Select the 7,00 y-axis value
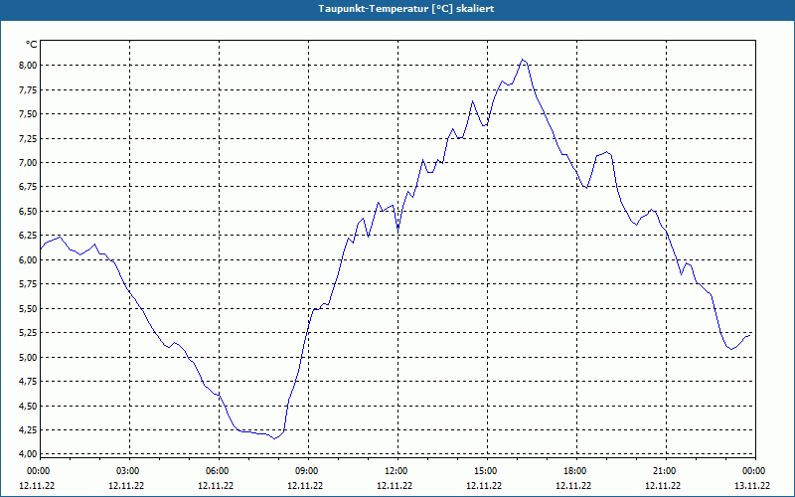The image size is (795, 497). [x=28, y=163]
